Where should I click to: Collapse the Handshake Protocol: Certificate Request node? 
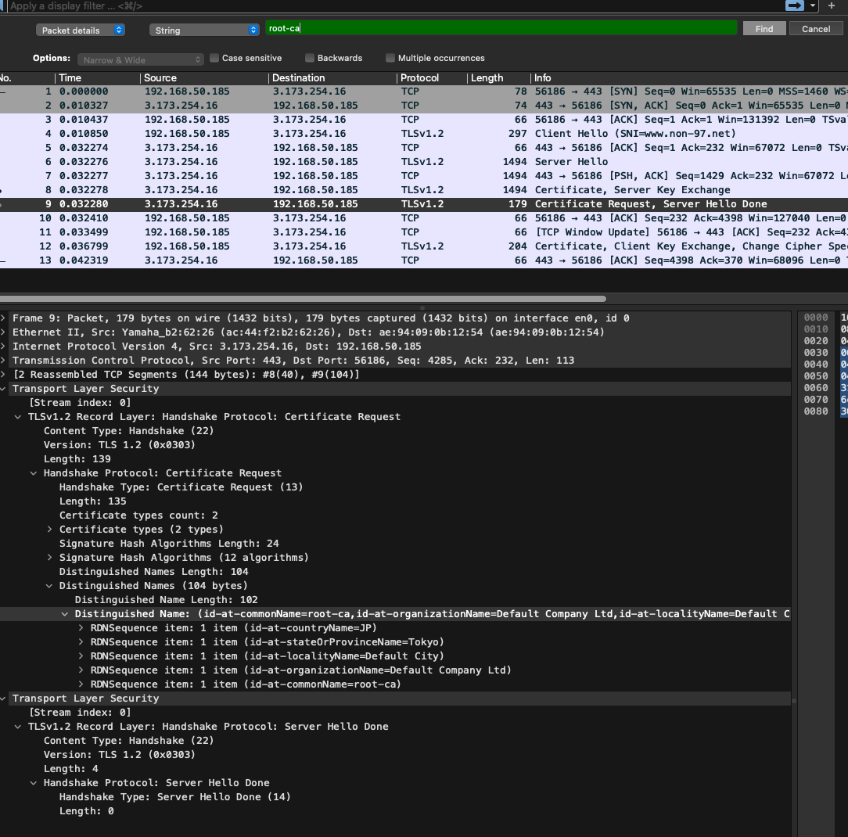34,473
